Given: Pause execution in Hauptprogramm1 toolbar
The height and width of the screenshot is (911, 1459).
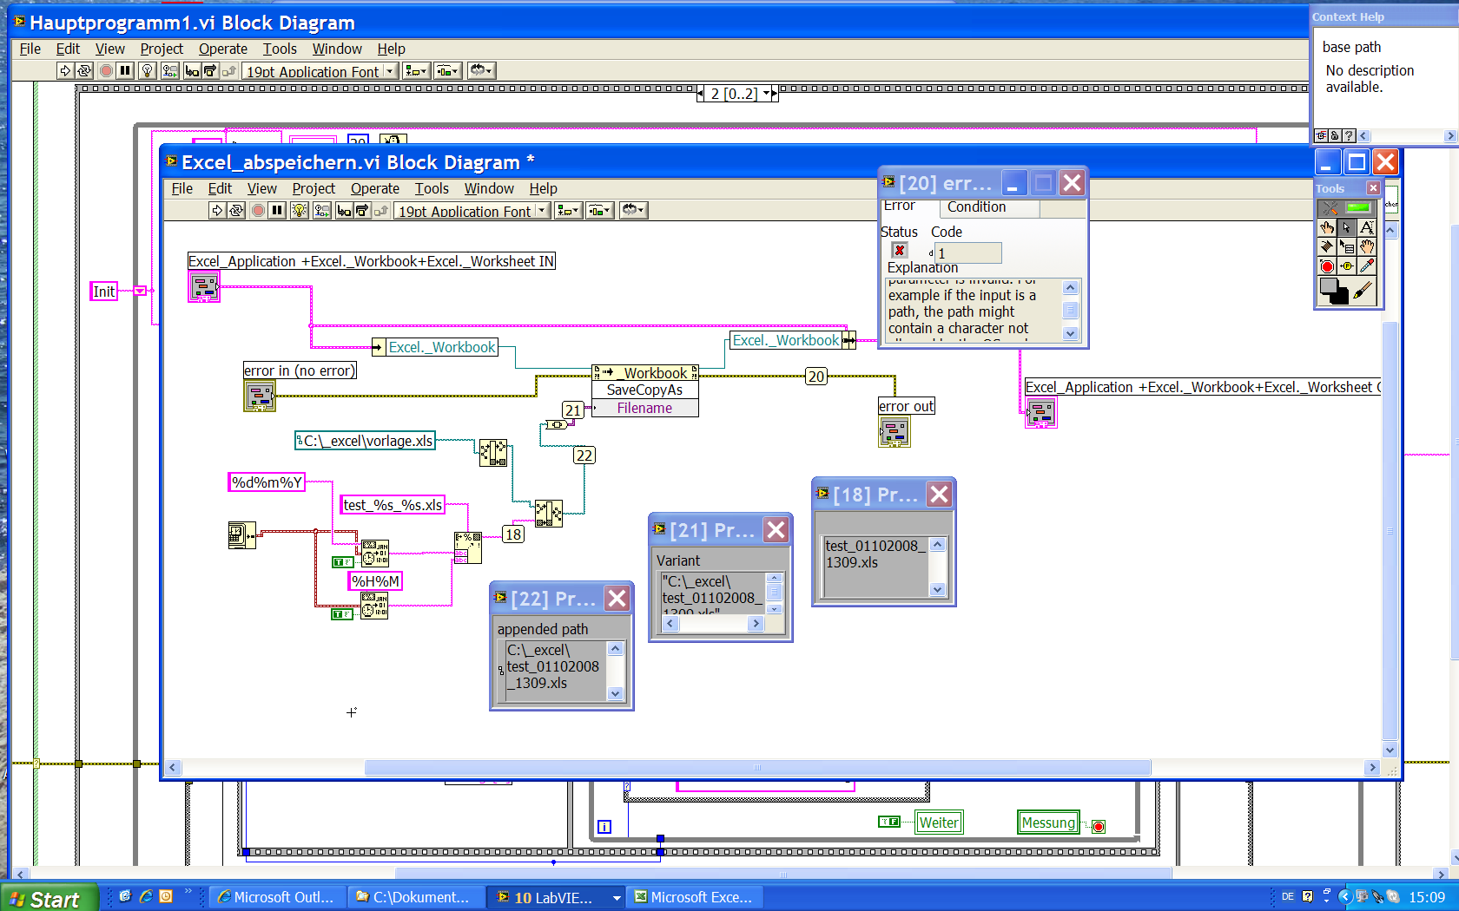Looking at the screenshot, I should click(125, 70).
